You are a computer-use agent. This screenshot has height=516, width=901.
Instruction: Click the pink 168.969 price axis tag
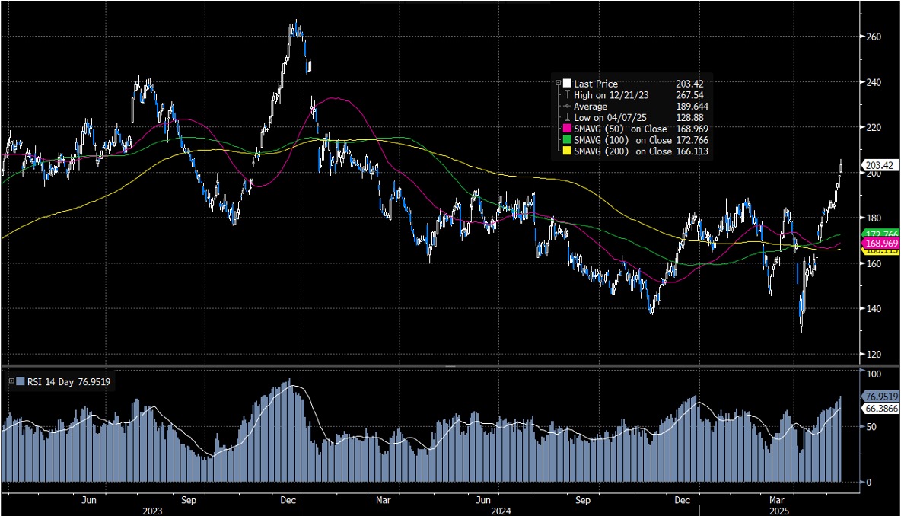coord(881,243)
